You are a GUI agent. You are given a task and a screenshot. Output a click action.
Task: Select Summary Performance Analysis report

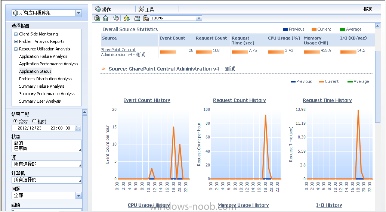point(47,94)
